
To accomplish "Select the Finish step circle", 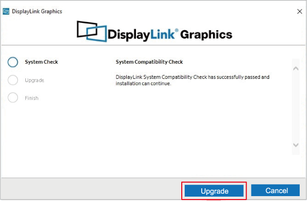I will (x=13, y=98).
